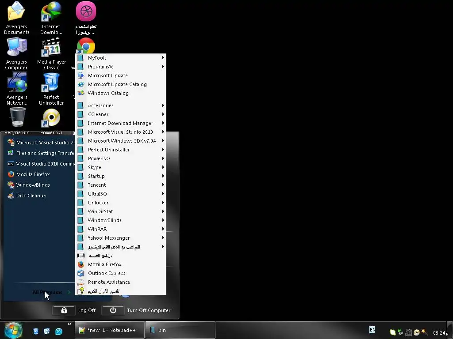Select Windows Catalog menu entry
This screenshot has height=339, width=453.
point(120,93)
